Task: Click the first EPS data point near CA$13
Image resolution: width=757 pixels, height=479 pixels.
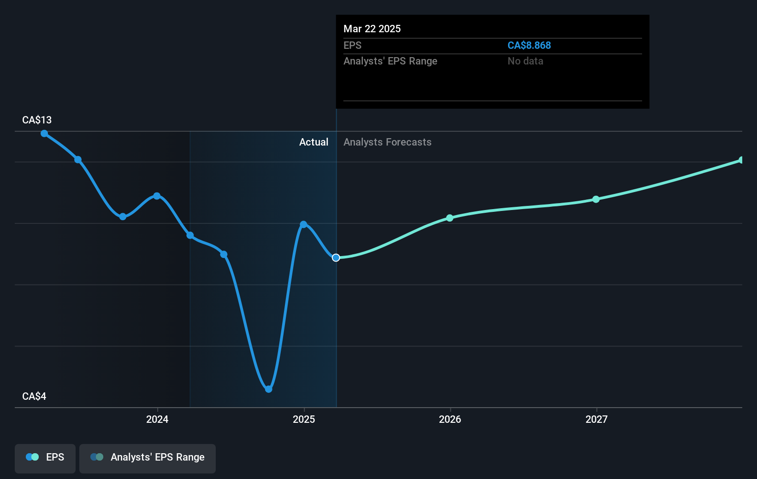Action: 44,134
